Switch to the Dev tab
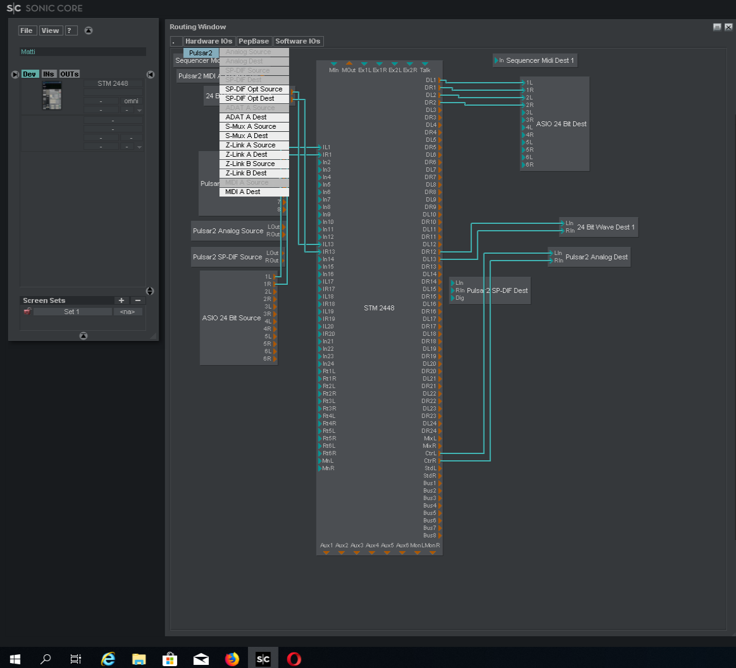The width and height of the screenshot is (736, 668). [x=30, y=74]
